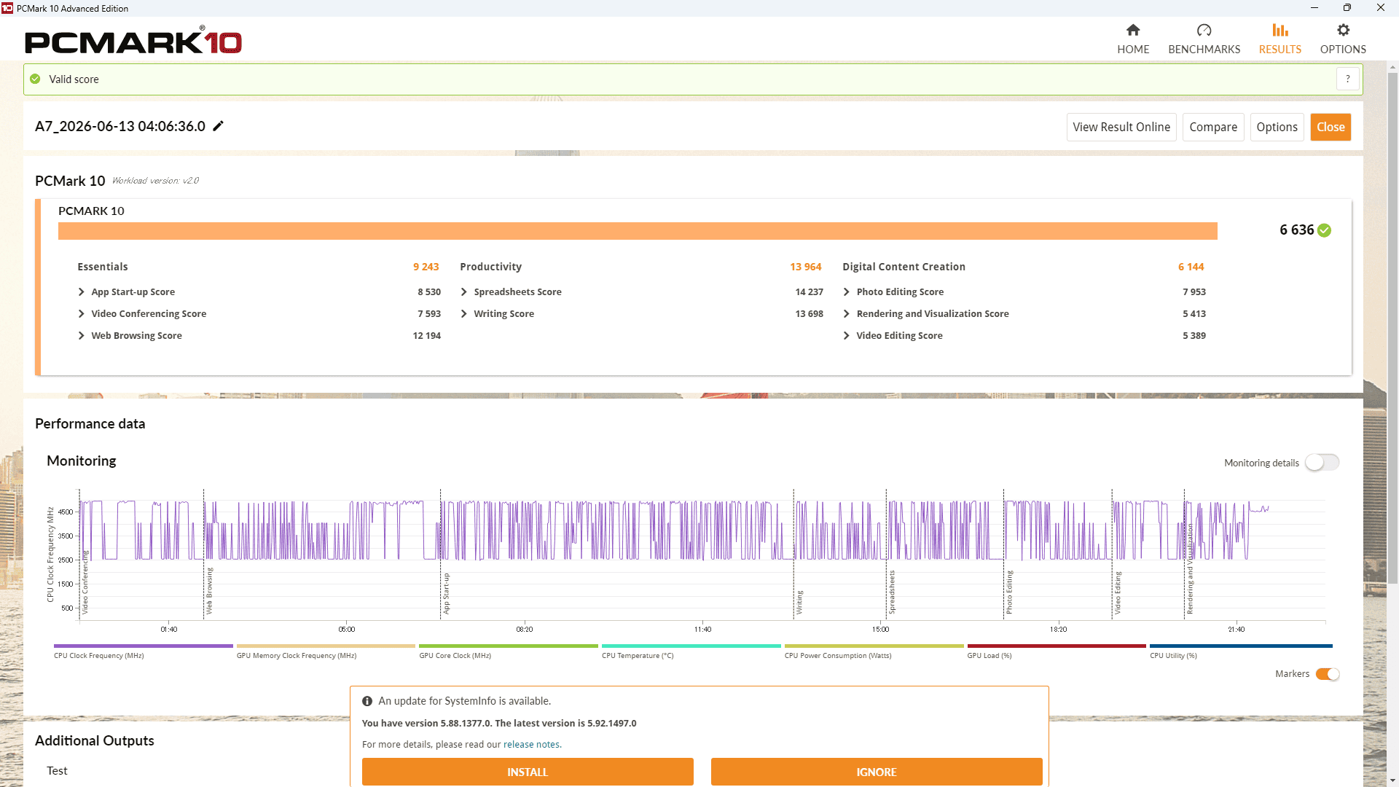Click the View Result Online button
The width and height of the screenshot is (1399, 787).
pyautogui.click(x=1121, y=127)
